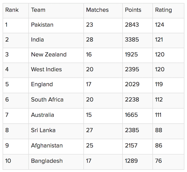Select Pakistan's 2843 points value
Screen dimensions: 187x172
pyautogui.click(x=132, y=25)
